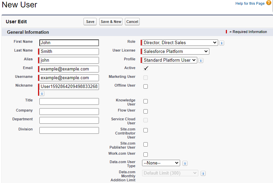Screen dimensions: 273x183
Task: Cancel the user edit
Action: pos(132,22)
